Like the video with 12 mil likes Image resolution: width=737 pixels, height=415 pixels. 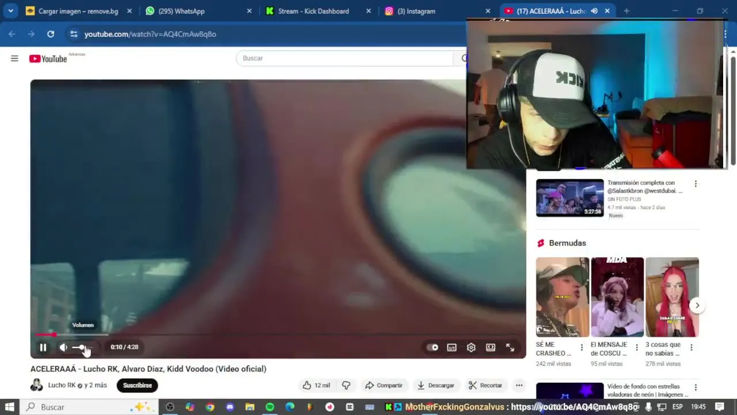(316, 385)
